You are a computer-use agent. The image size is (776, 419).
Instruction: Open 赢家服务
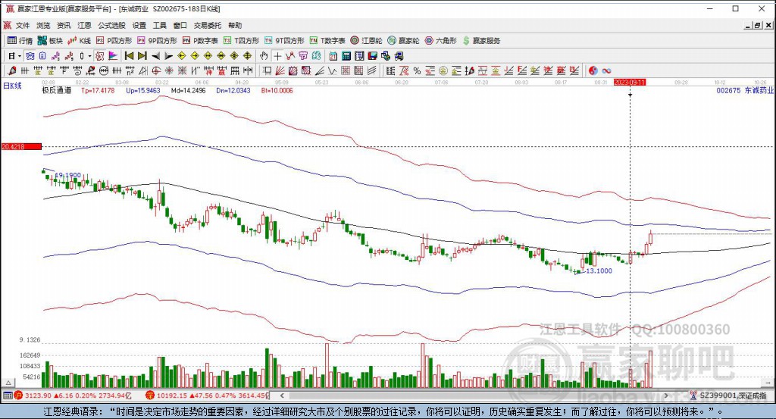click(481, 41)
